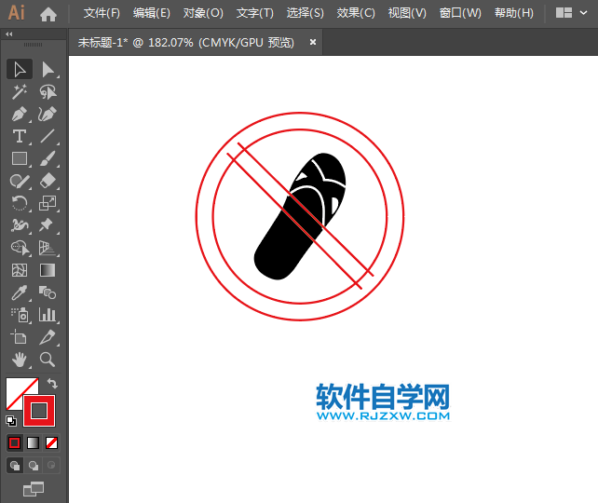Activate the Type tool
The width and height of the screenshot is (598, 503).
[20, 136]
